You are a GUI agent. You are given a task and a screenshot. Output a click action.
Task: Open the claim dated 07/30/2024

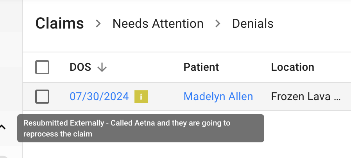(99, 97)
